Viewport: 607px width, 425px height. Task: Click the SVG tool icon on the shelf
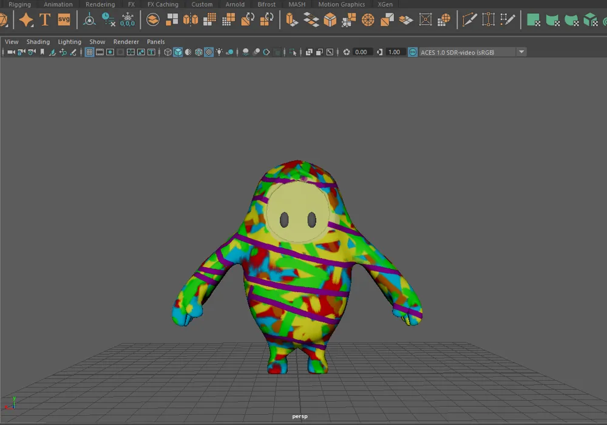(64, 20)
